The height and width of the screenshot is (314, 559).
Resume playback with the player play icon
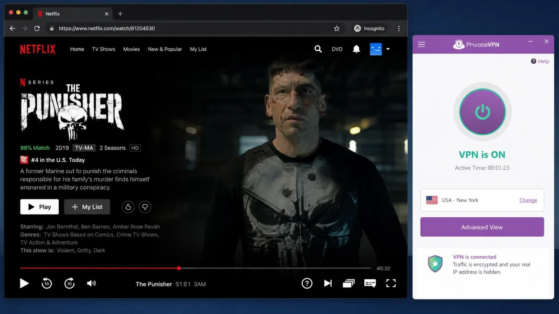coord(24,283)
